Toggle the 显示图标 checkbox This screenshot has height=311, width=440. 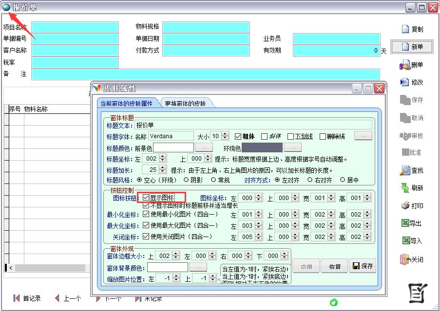pos(146,198)
